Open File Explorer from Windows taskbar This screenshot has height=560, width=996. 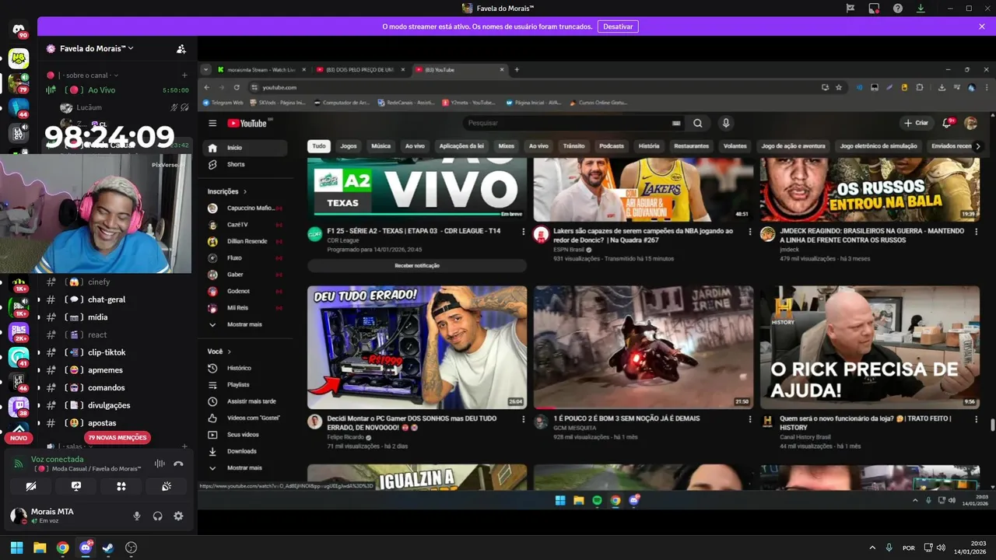click(x=40, y=548)
